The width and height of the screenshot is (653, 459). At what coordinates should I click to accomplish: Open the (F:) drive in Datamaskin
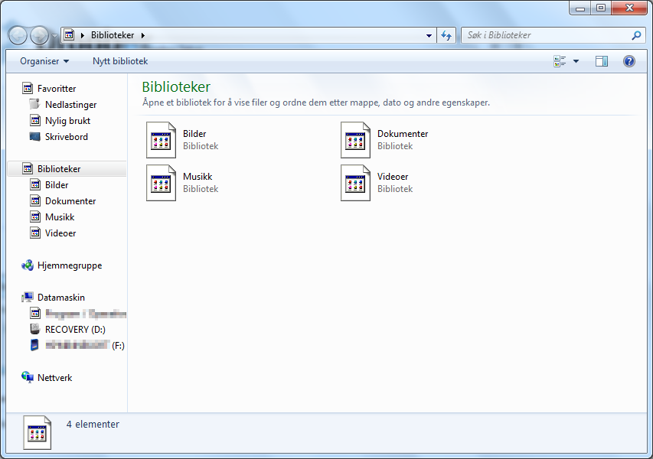(x=85, y=345)
